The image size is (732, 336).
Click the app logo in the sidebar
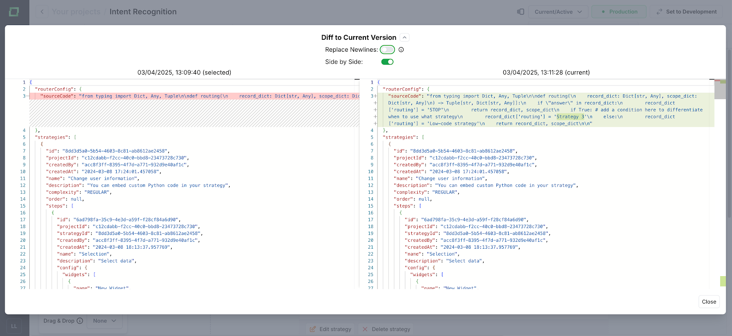[x=14, y=12]
